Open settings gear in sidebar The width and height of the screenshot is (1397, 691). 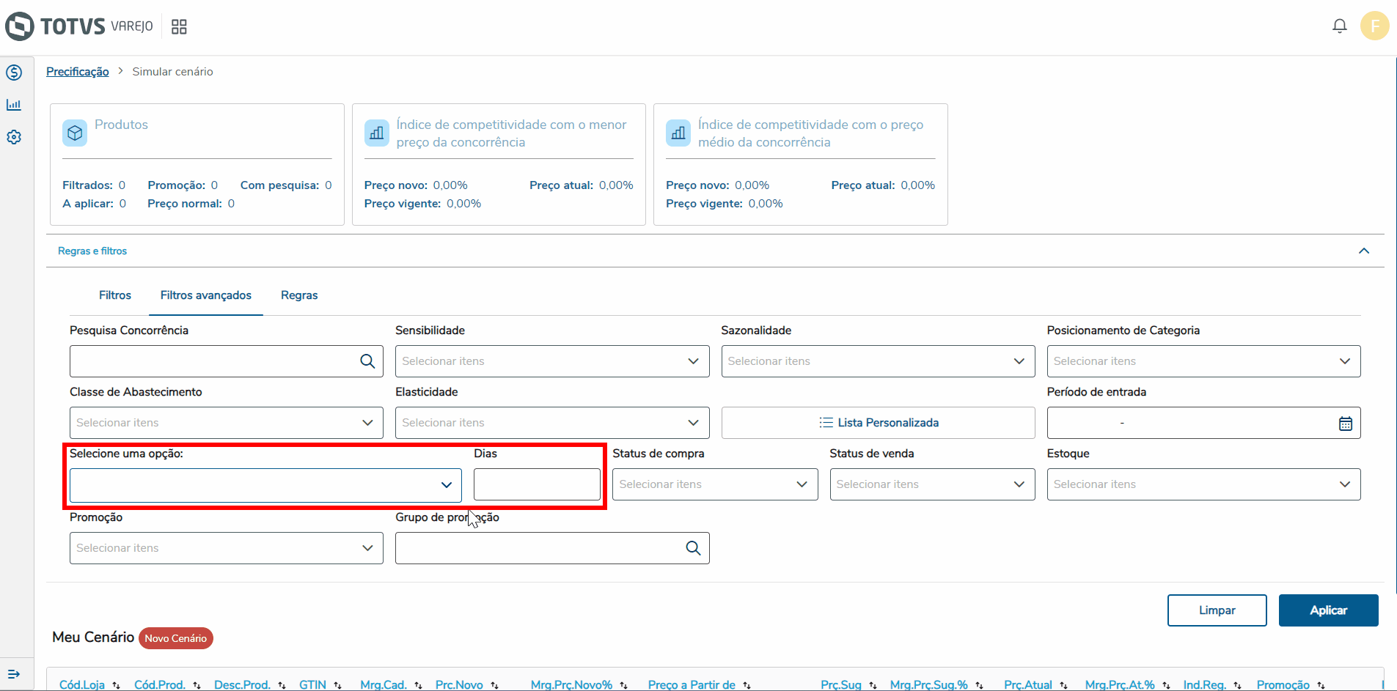pyautogui.click(x=14, y=137)
